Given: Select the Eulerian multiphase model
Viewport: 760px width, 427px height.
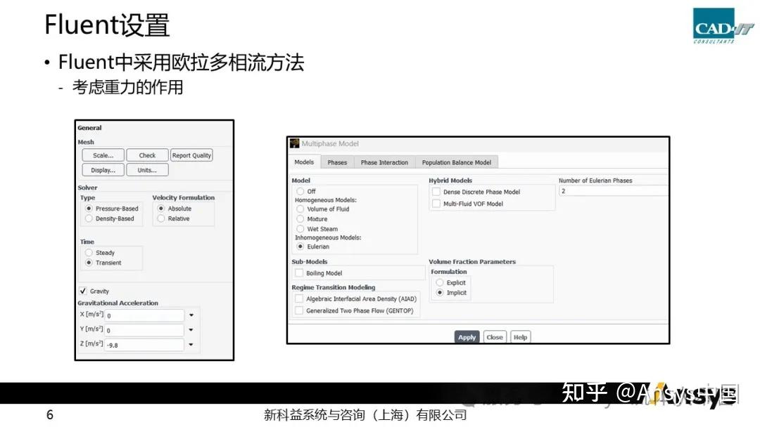Looking at the screenshot, I should [x=299, y=247].
